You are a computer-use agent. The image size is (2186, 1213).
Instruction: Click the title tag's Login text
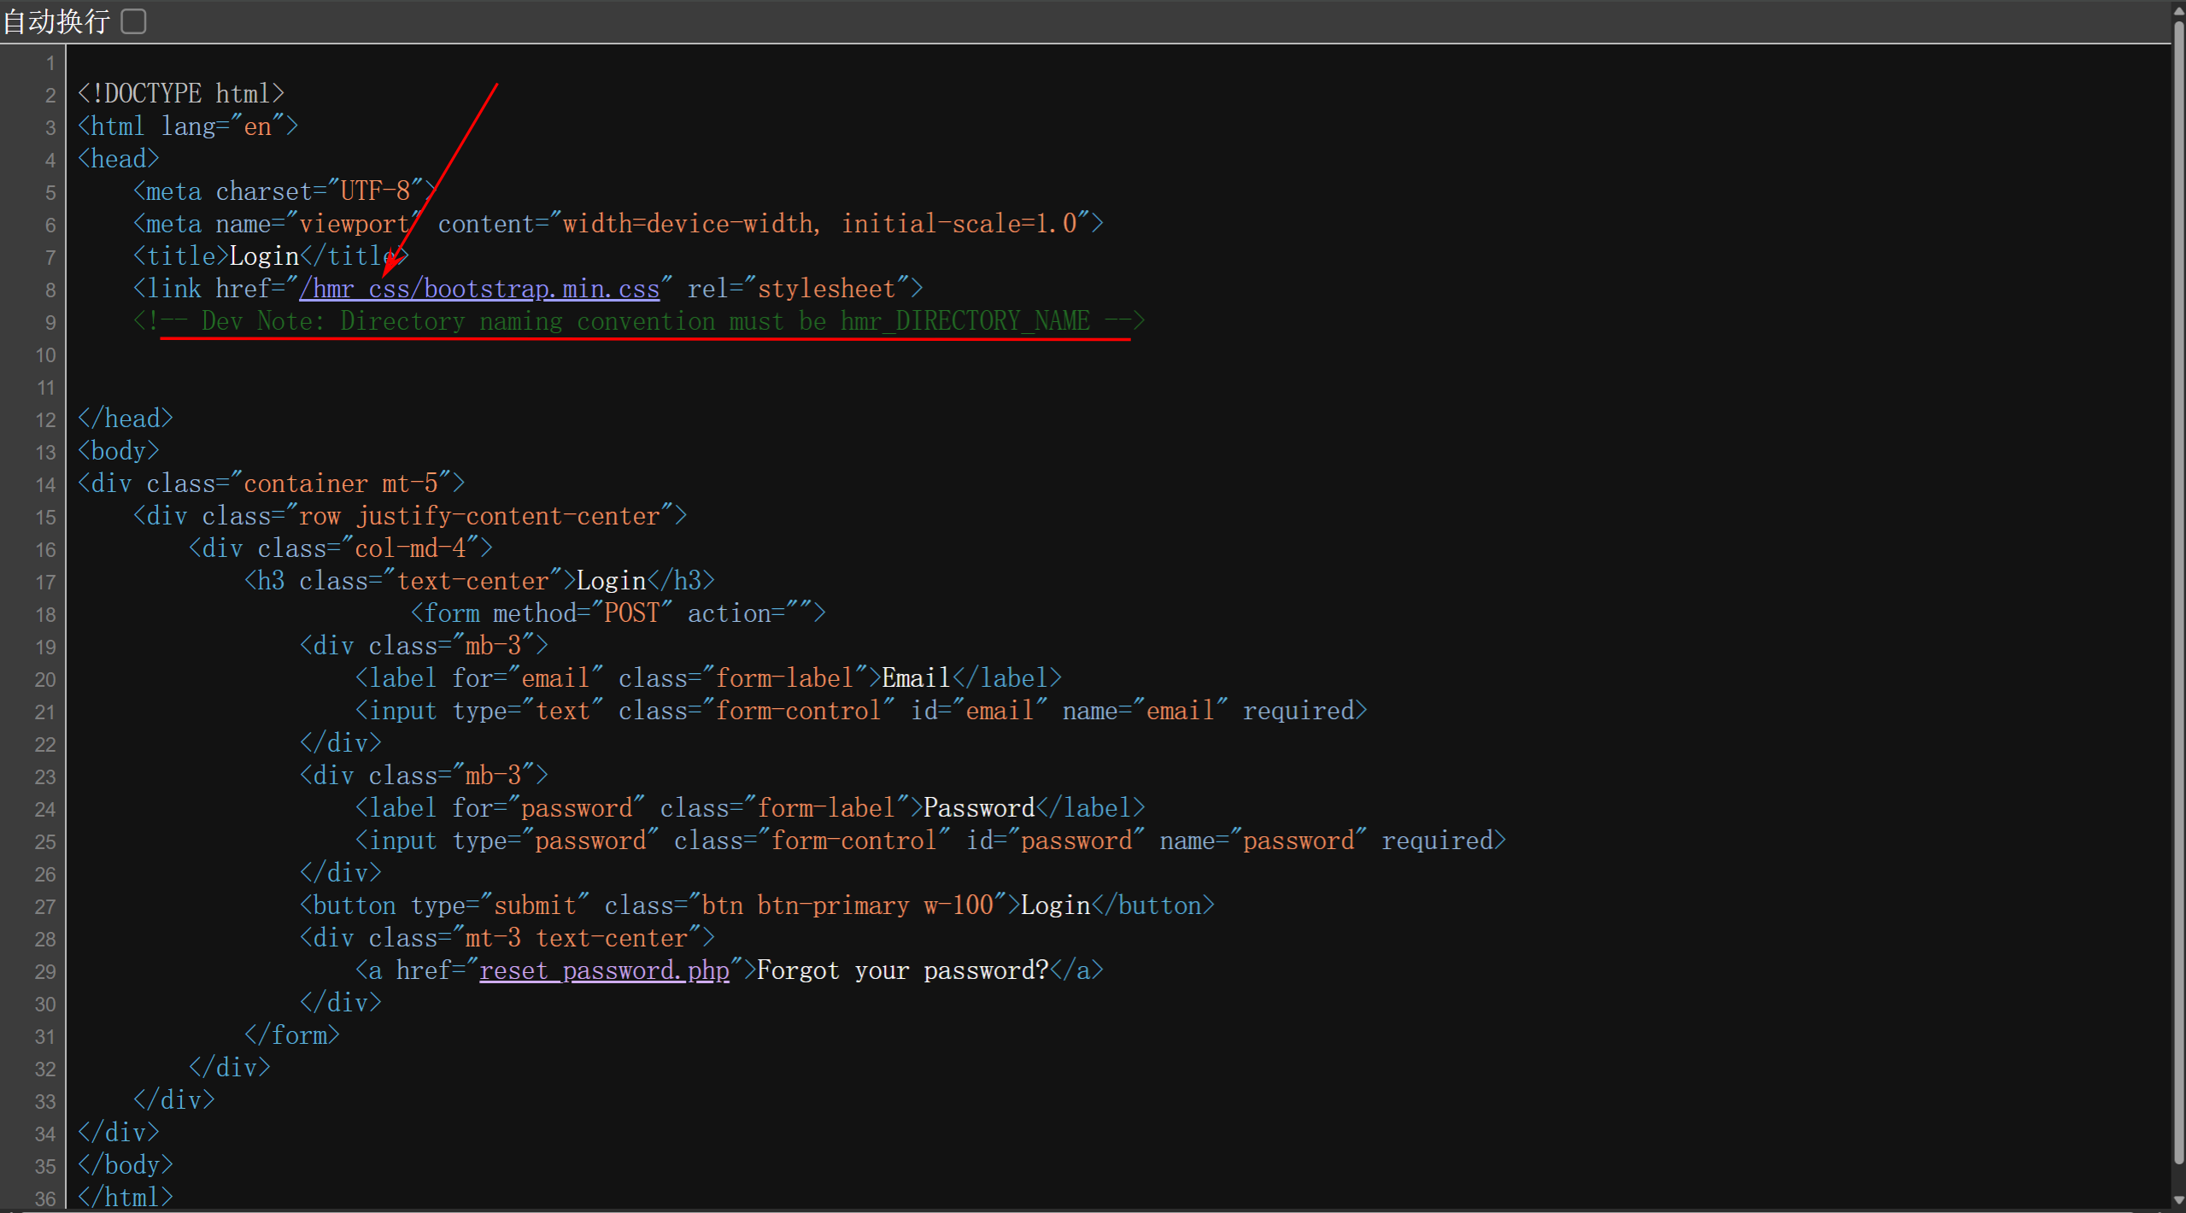tap(264, 256)
